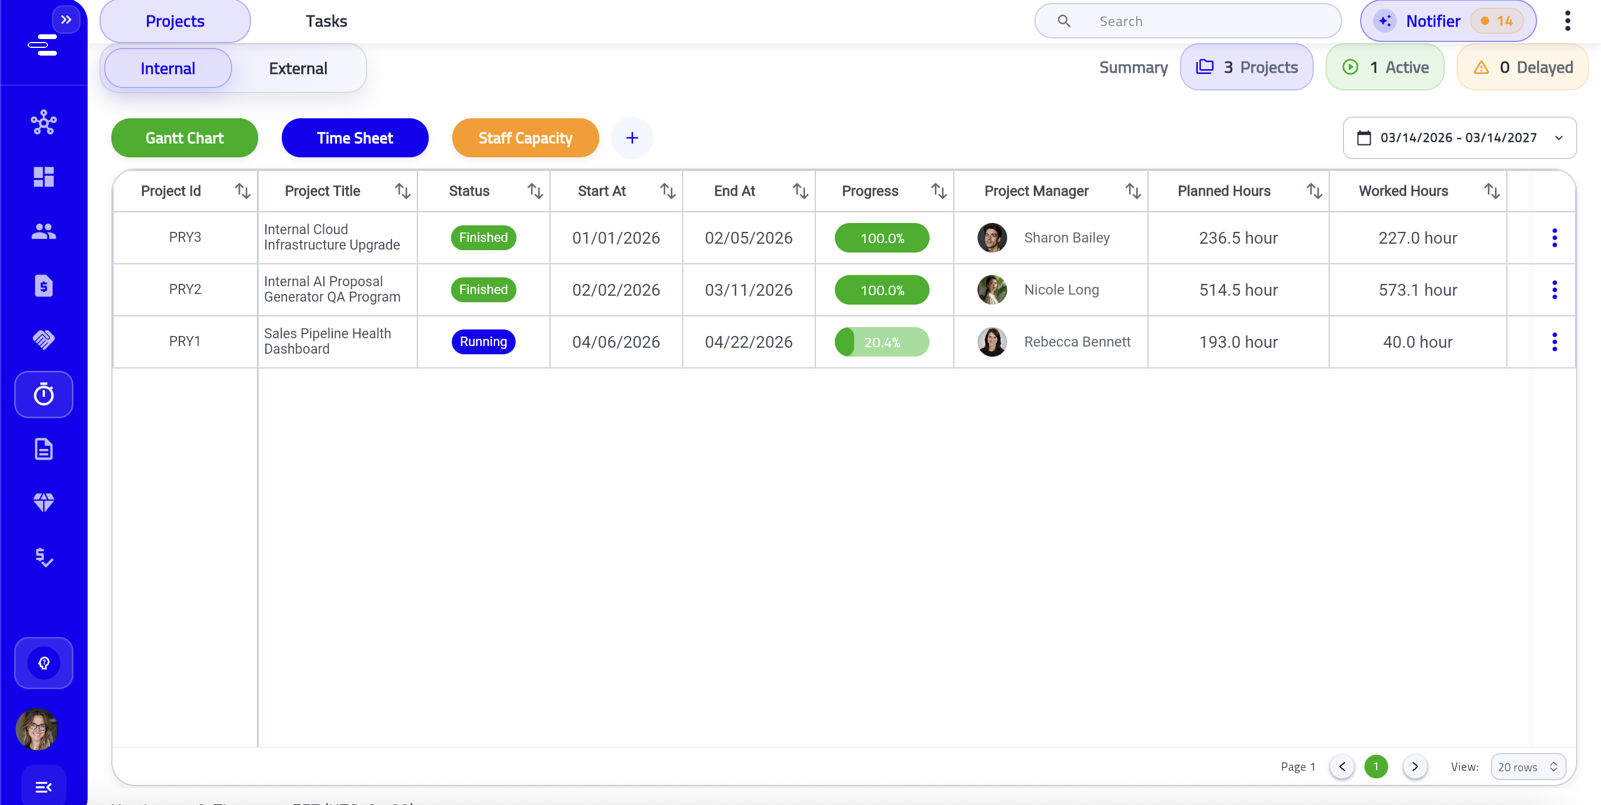1601x805 pixels.
Task: Switch to Internal projects toggle
Action: pyautogui.click(x=168, y=68)
